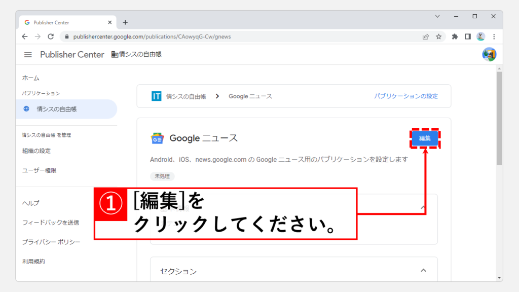Viewport: 519px width, 292px height.
Task: Open the browser extensions puzzle icon
Action: point(455,36)
